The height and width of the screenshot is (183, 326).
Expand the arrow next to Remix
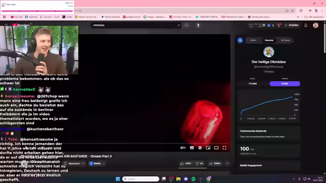[x=104, y=164]
